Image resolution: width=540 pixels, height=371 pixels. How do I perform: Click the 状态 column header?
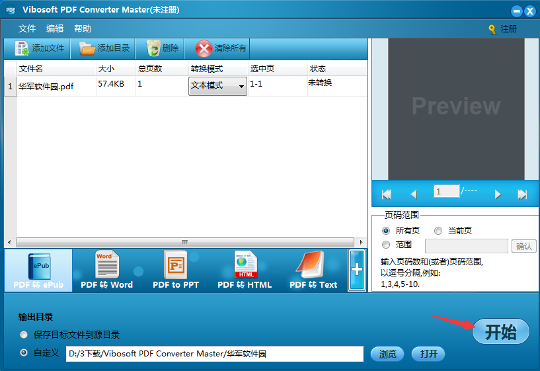[337, 69]
